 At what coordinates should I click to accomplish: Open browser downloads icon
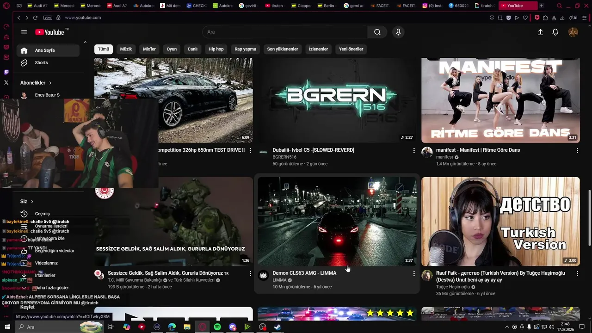pyautogui.click(x=562, y=18)
